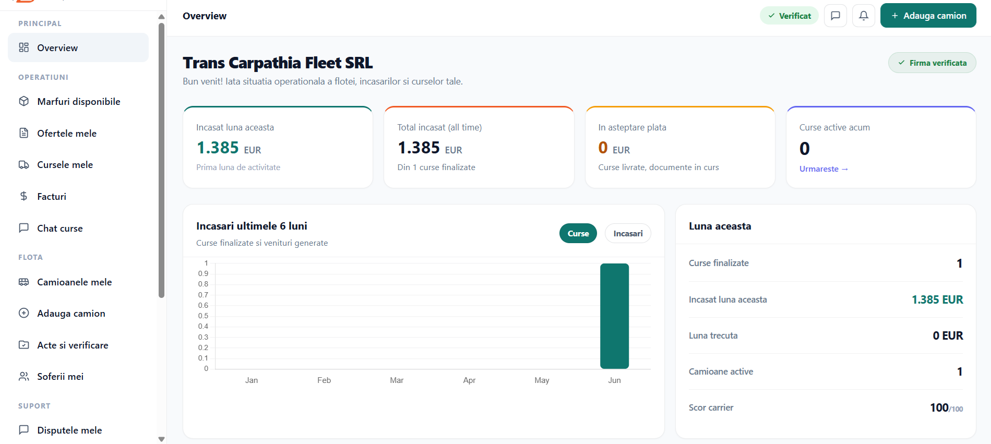Click the Curse finalizate row label
991x444 pixels.
coord(719,263)
